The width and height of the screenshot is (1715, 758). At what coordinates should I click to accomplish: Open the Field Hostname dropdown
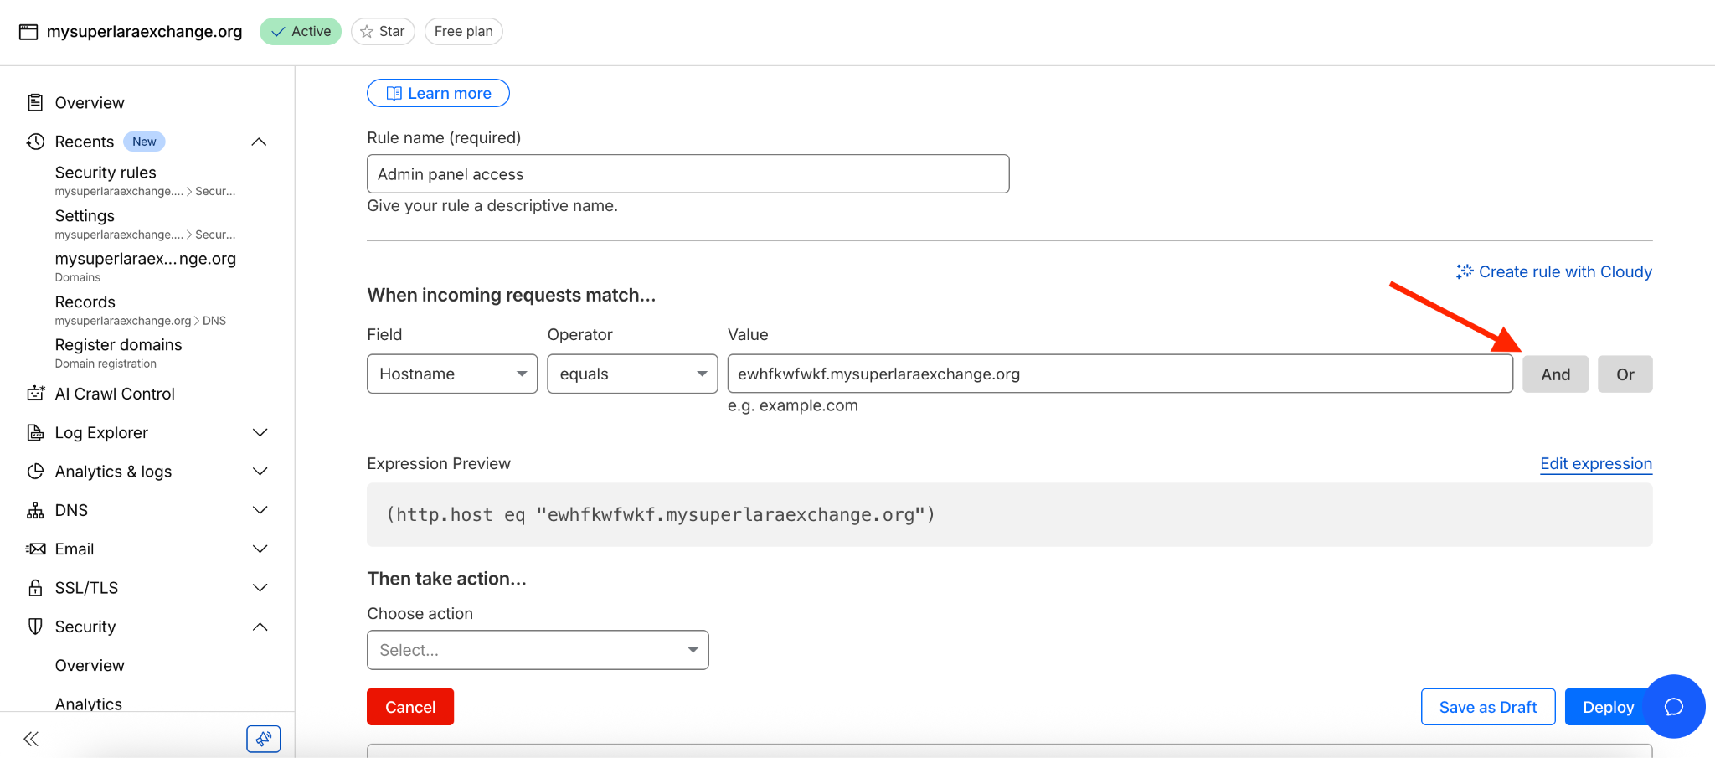click(x=452, y=374)
